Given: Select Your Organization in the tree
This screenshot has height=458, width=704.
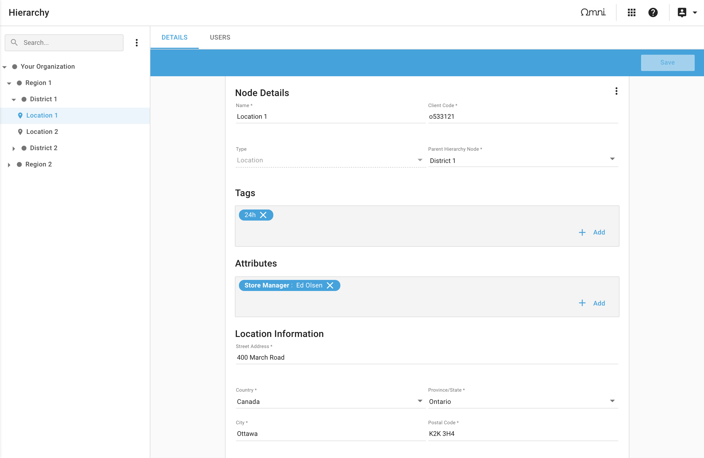Looking at the screenshot, I should [47, 66].
